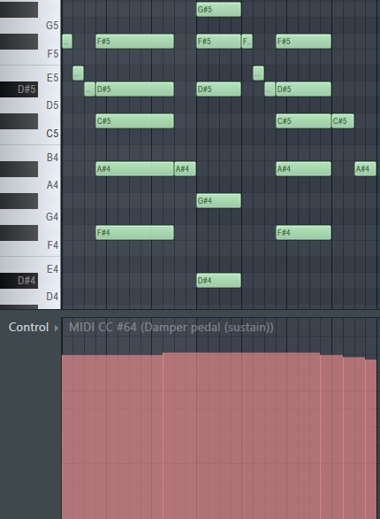The image size is (380, 519).
Task: Play the F4 white piano key
Action: coord(49,245)
